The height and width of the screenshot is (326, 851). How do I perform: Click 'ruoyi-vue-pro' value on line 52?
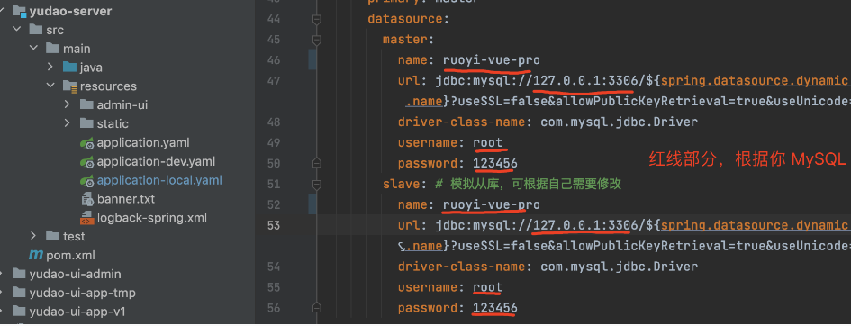point(491,204)
